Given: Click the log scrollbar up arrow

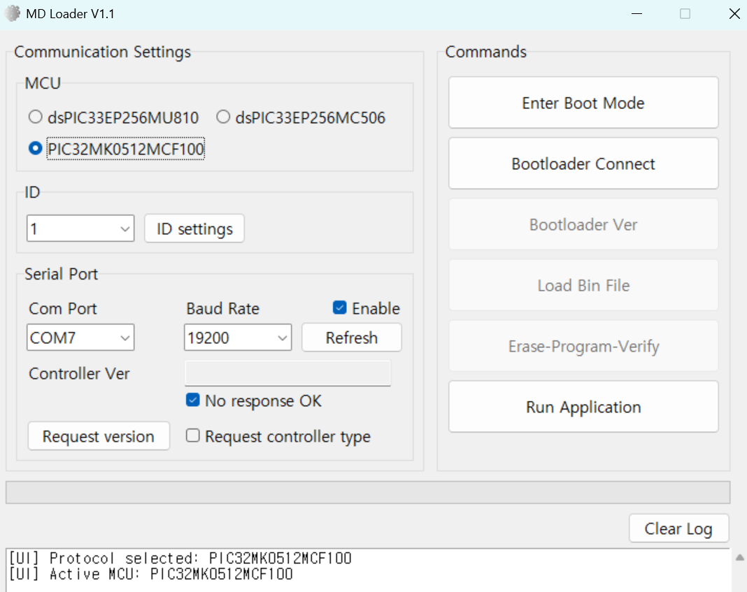Looking at the screenshot, I should click(739, 557).
